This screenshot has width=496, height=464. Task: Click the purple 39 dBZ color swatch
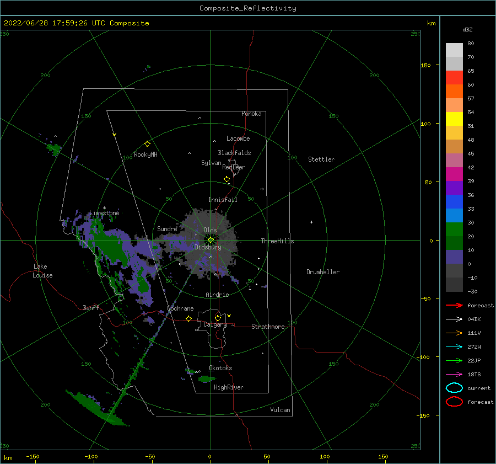pos(454,188)
